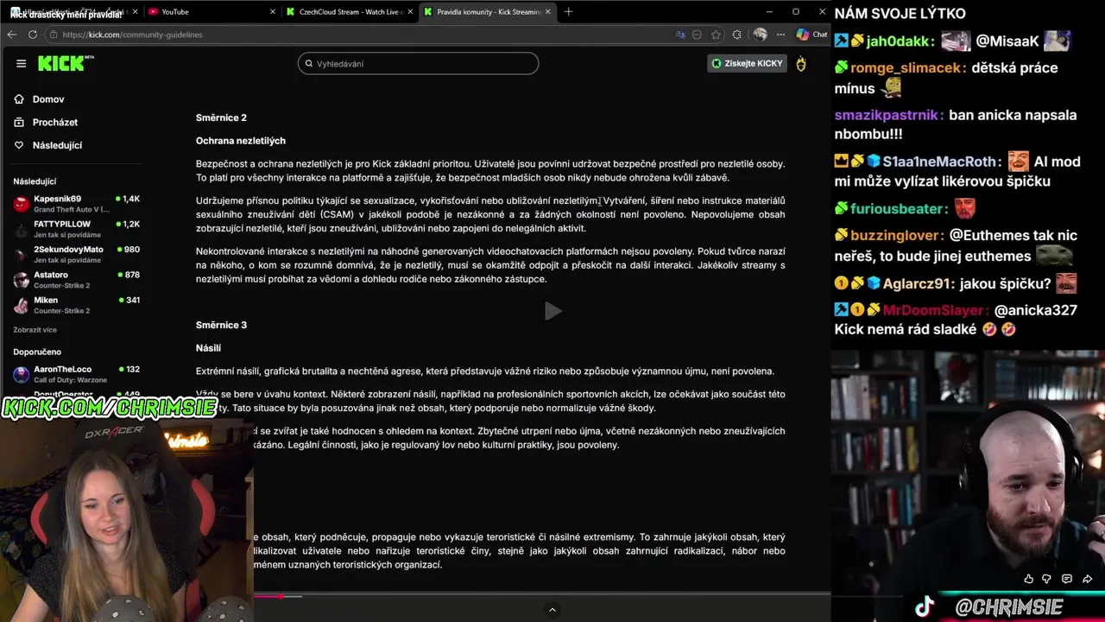Reload the page with the refresh icon
Viewport: 1105px width, 622px height.
click(x=33, y=35)
